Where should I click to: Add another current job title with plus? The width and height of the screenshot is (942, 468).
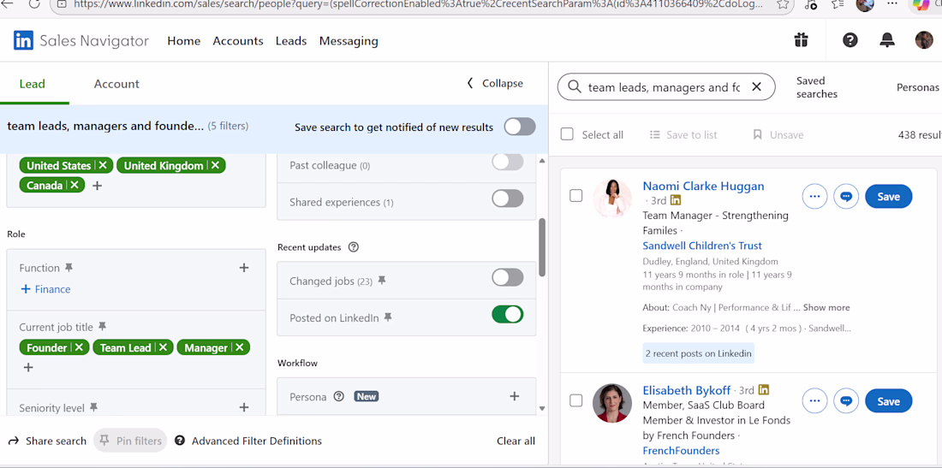point(28,367)
